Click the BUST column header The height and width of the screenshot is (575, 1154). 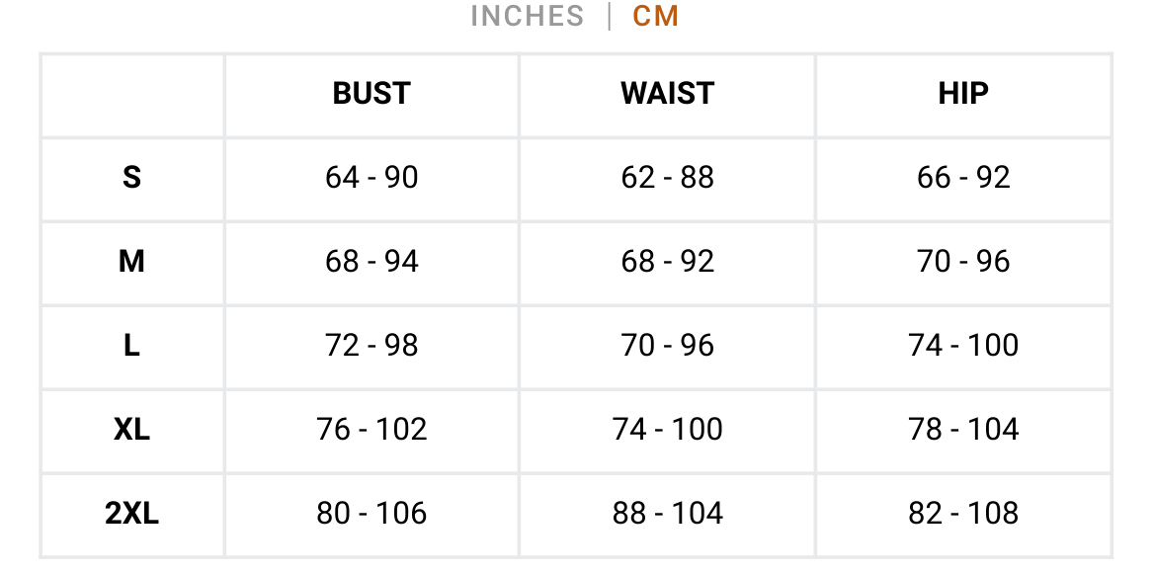tap(371, 94)
